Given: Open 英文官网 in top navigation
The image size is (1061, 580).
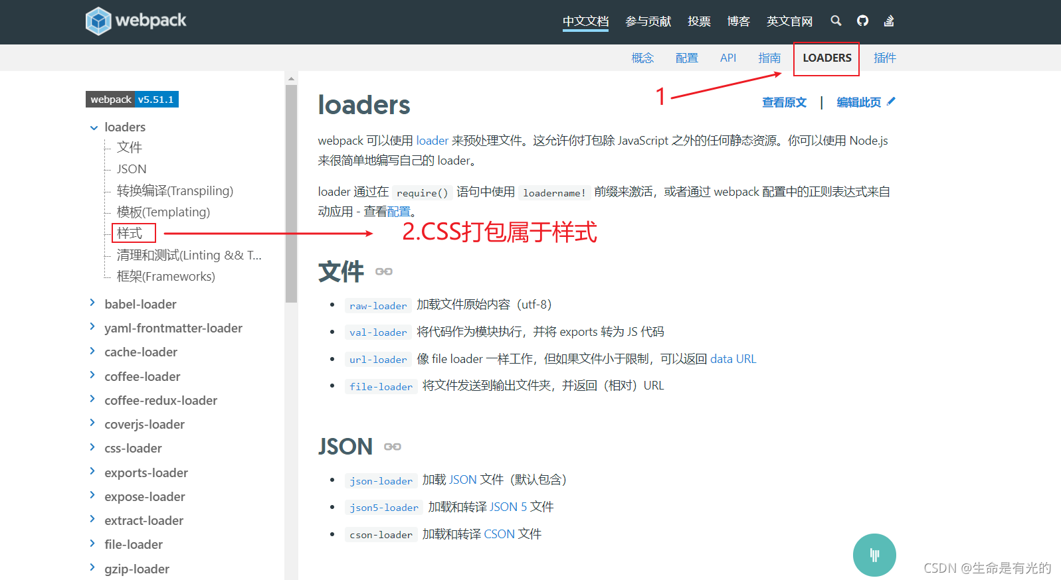Looking at the screenshot, I should click(789, 21).
